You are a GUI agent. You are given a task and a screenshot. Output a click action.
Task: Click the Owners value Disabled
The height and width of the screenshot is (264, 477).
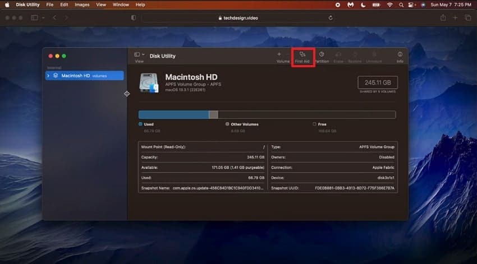pos(387,158)
